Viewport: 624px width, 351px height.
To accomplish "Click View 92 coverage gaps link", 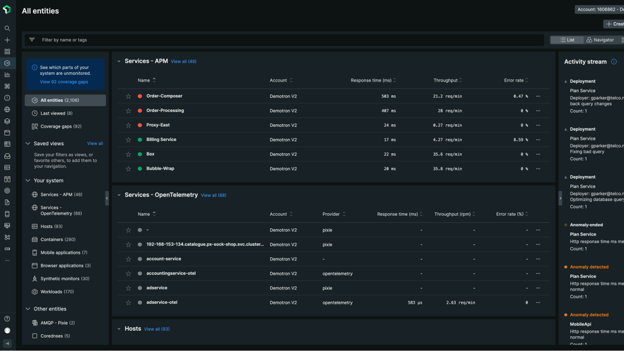I will pos(64,82).
